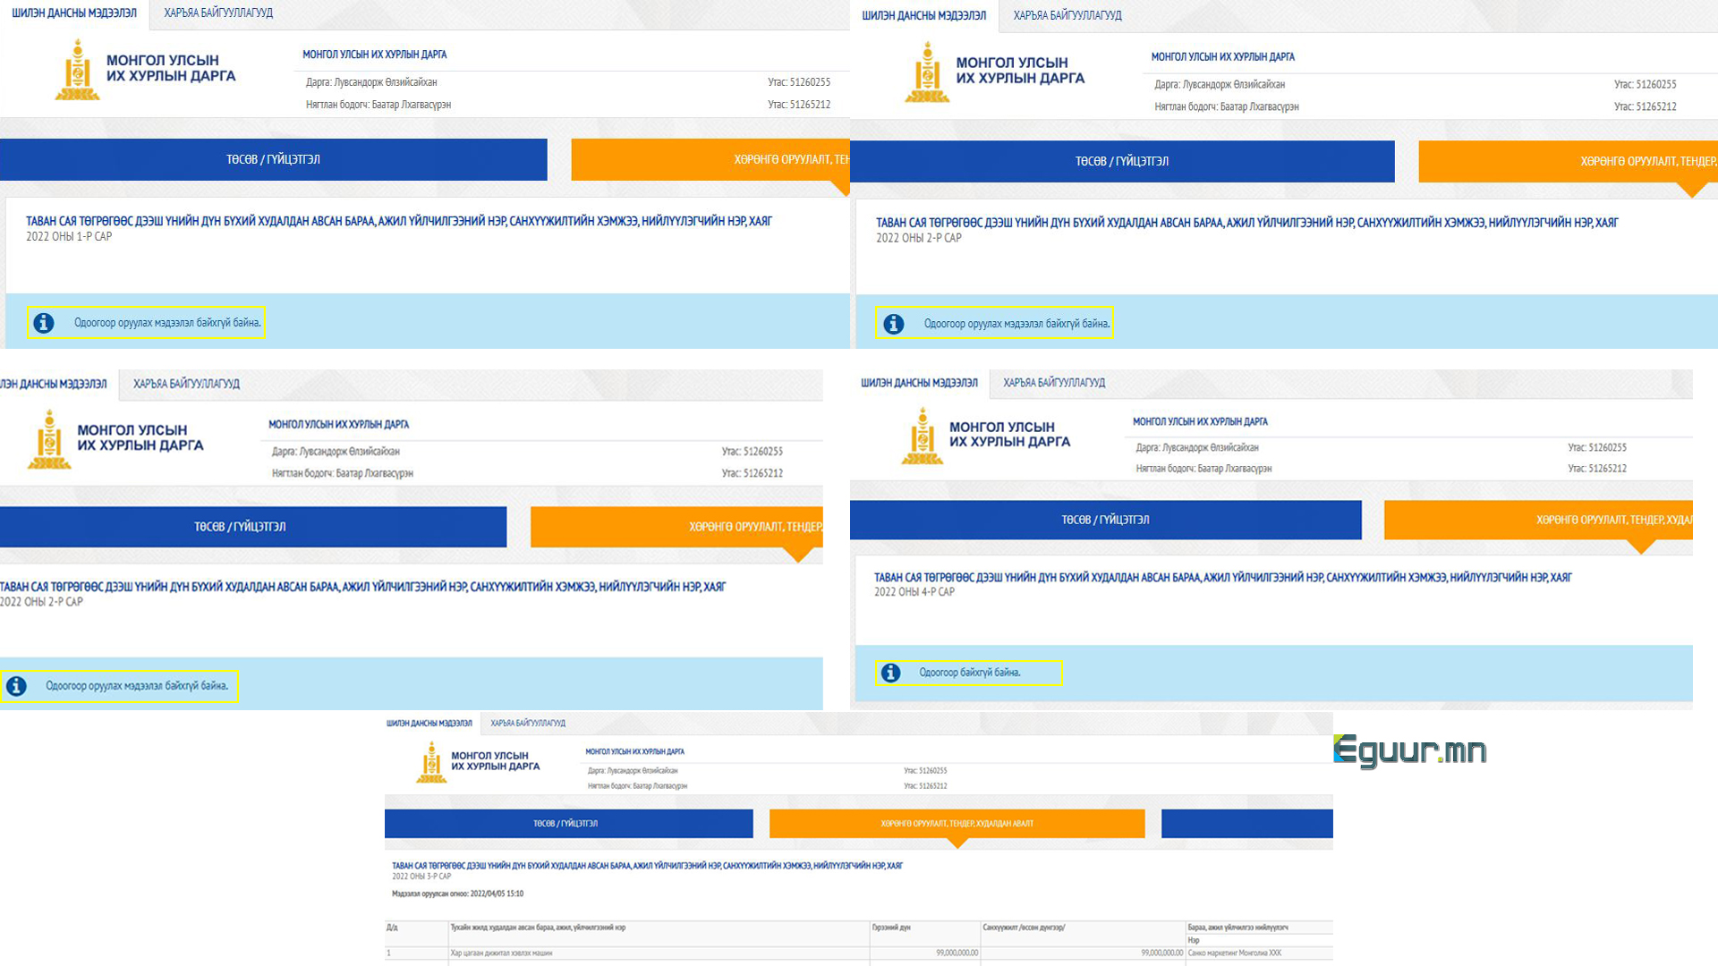Screen dimensions: 1718x966
Task: Open ХАРЬЯА БАЙГУУЛЛАГУУД tab in 4-Р САР panel
Action: click(x=1053, y=383)
